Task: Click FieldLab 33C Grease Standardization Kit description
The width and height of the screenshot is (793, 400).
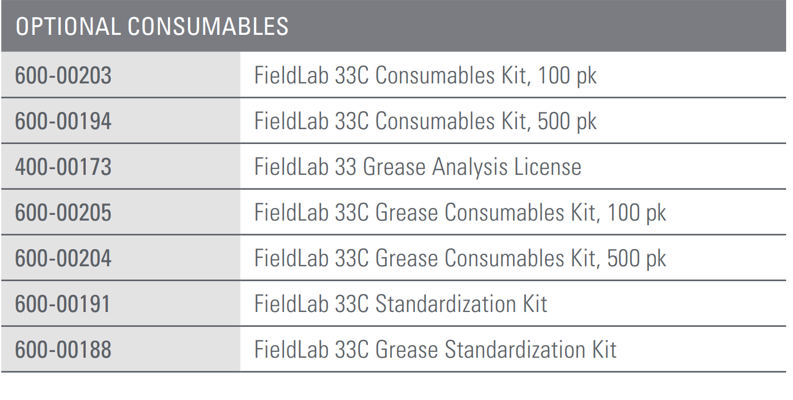Action: pos(436,350)
